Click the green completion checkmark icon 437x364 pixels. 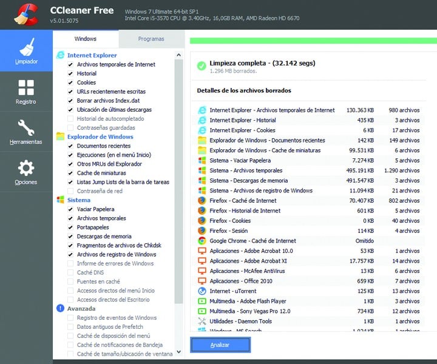point(202,66)
